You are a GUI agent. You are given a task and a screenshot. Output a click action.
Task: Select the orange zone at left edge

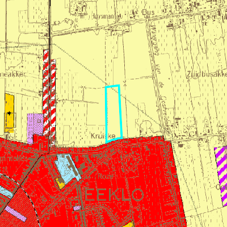click(x=9, y=113)
